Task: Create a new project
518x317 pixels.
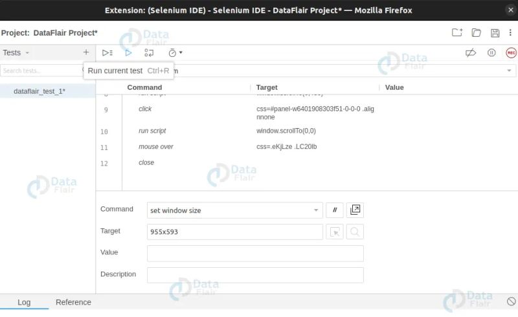Action: 457,32
